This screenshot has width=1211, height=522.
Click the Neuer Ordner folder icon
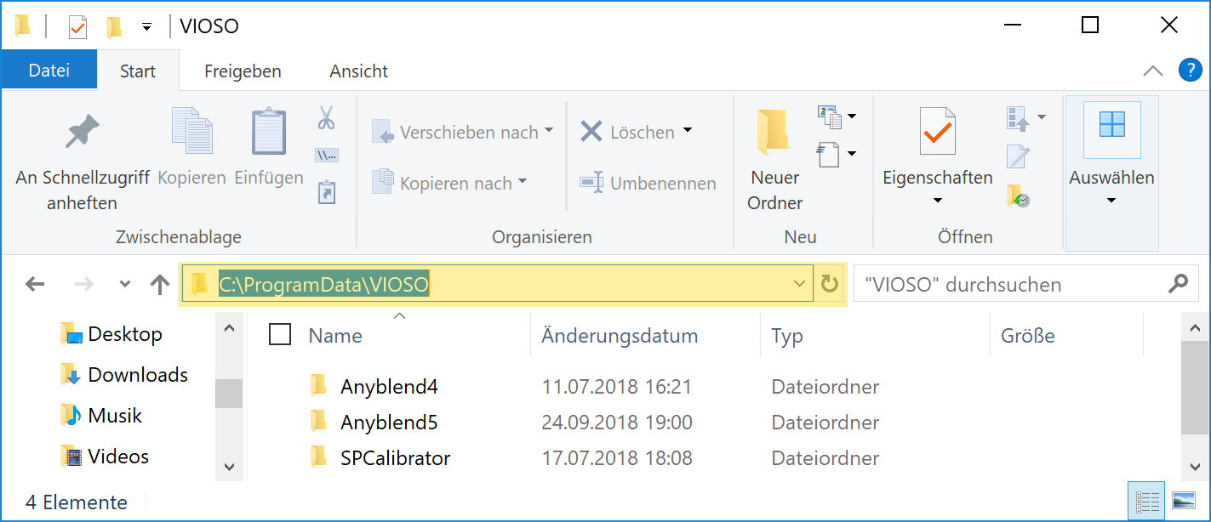pyautogui.click(x=774, y=133)
